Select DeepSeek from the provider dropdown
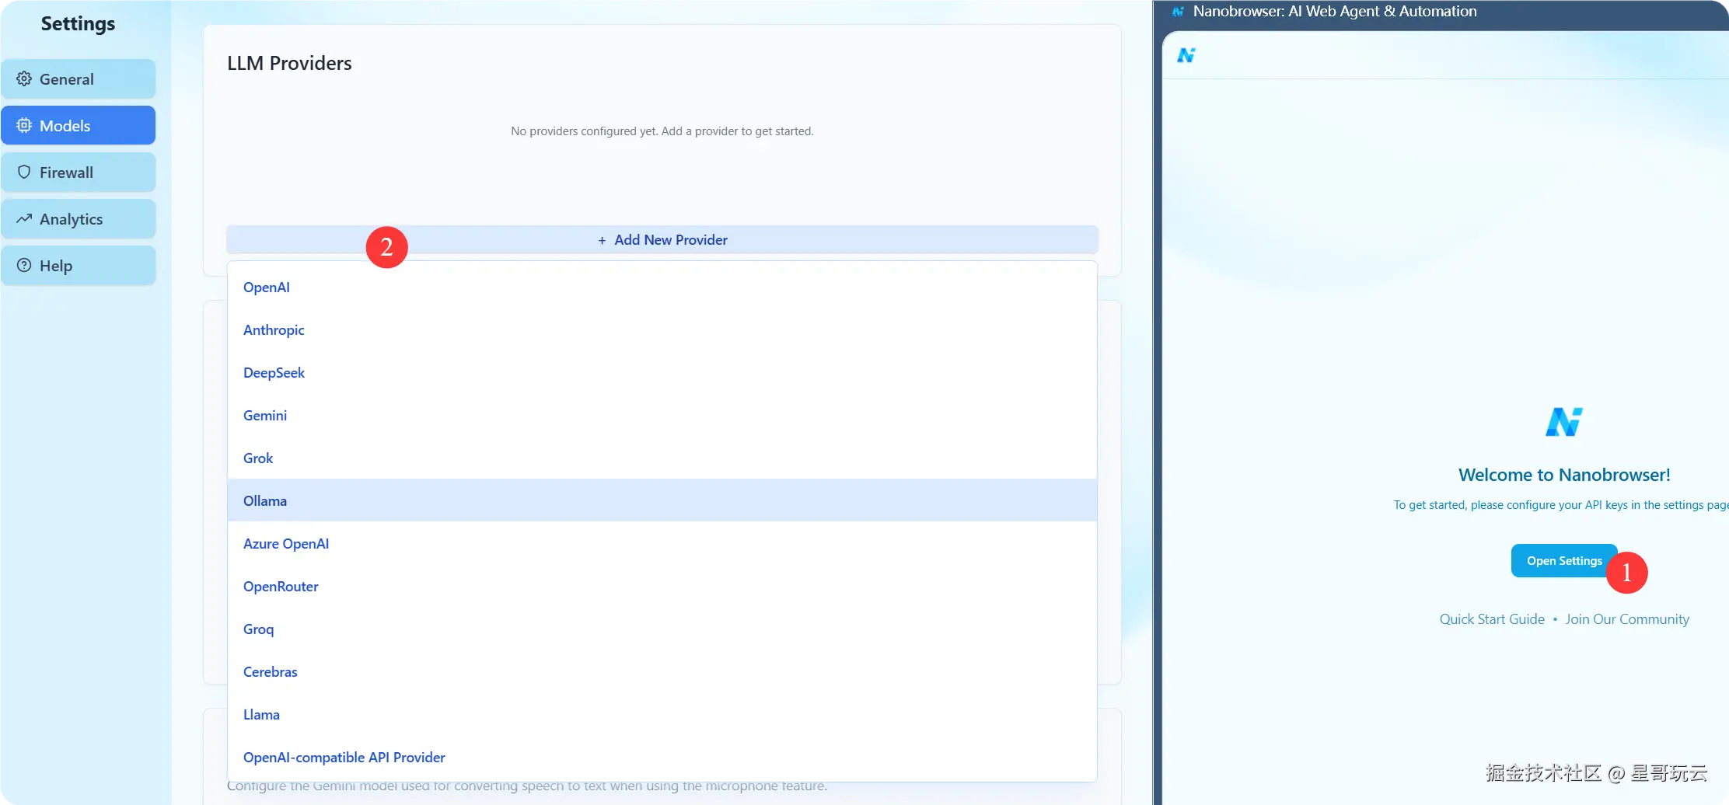The image size is (1729, 805). [x=662, y=373]
